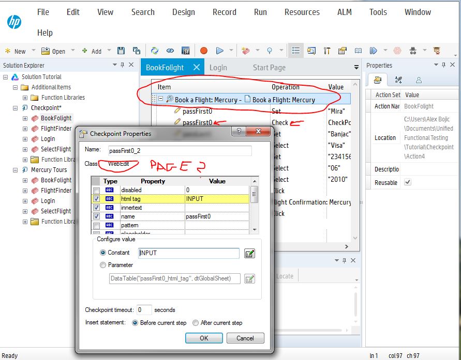
Task: Click the blue pin checkpoint icon in toolbar
Action: pos(270,51)
